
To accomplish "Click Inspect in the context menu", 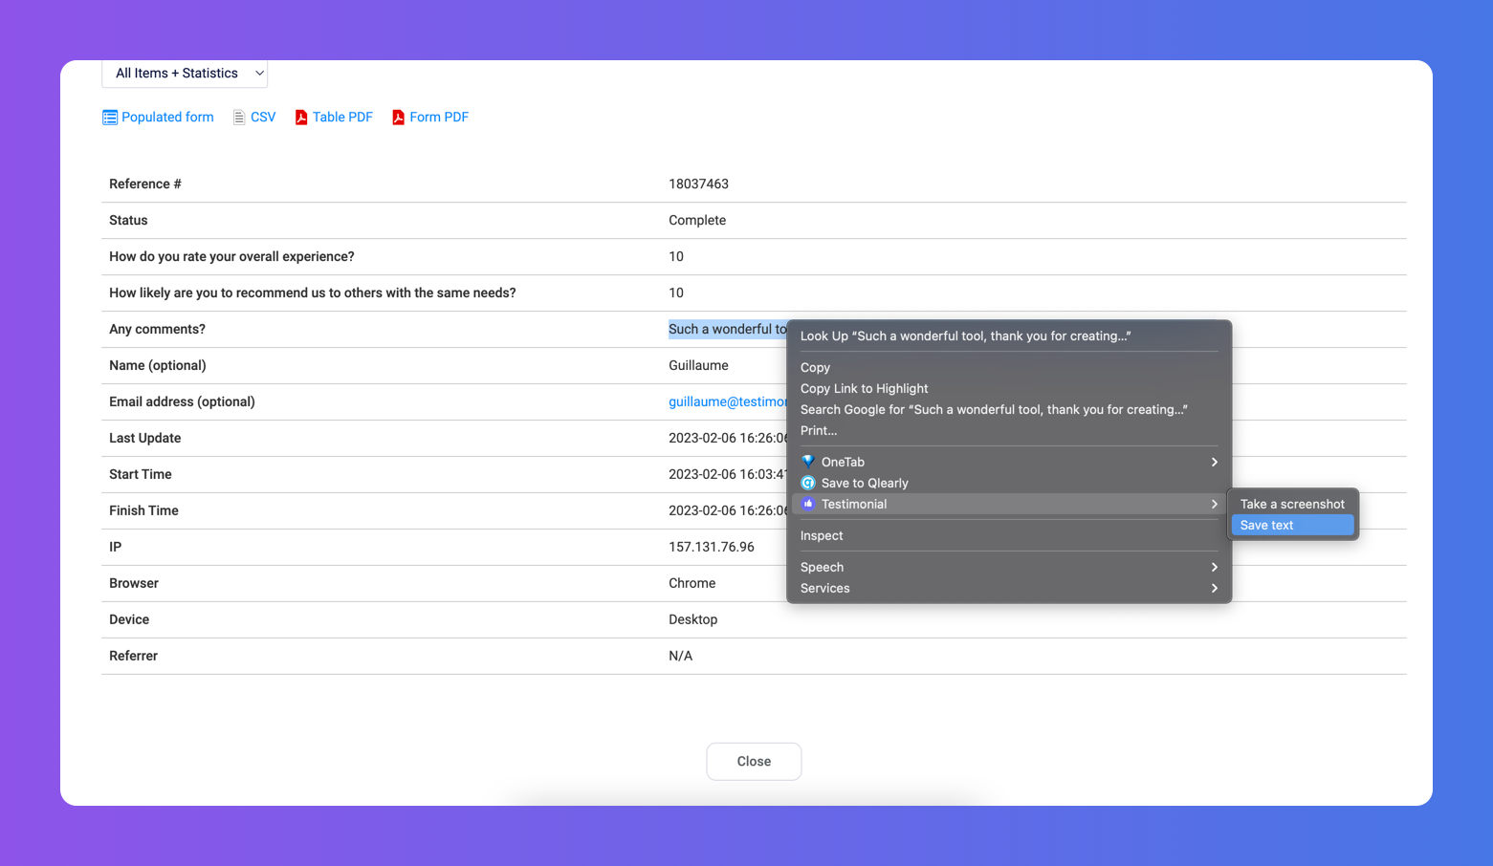I will point(822,535).
